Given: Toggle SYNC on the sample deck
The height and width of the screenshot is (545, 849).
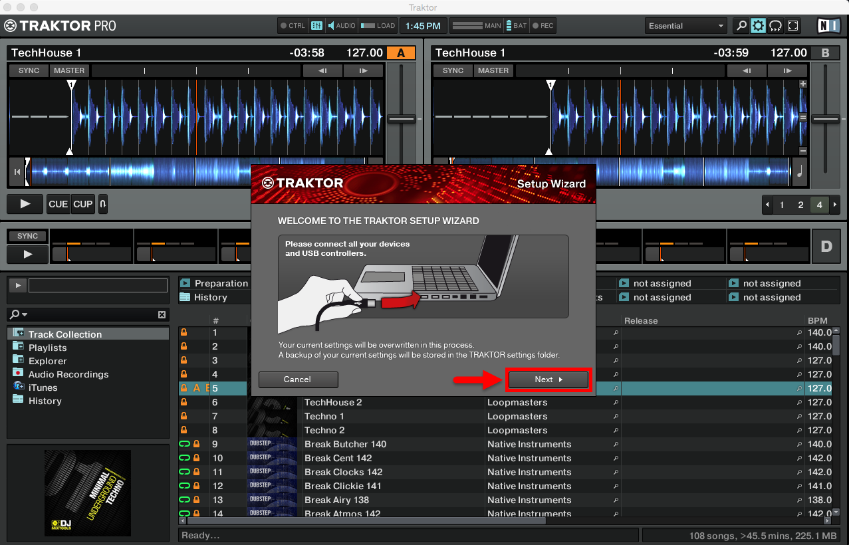Looking at the screenshot, I should [x=27, y=236].
